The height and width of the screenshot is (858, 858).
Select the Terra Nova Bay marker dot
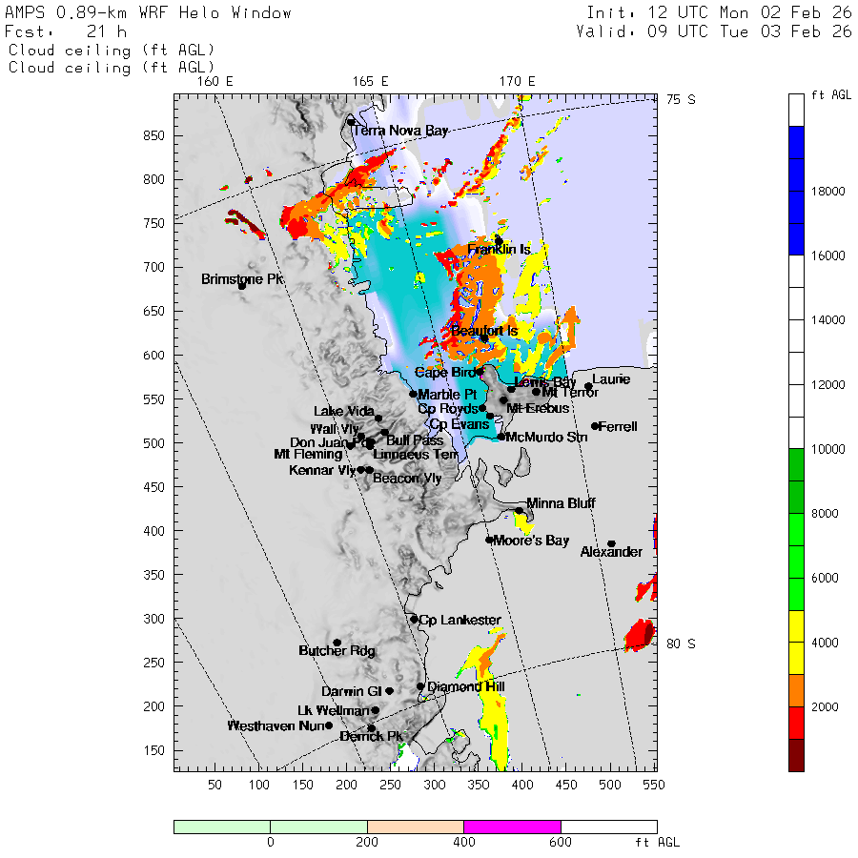tap(351, 122)
